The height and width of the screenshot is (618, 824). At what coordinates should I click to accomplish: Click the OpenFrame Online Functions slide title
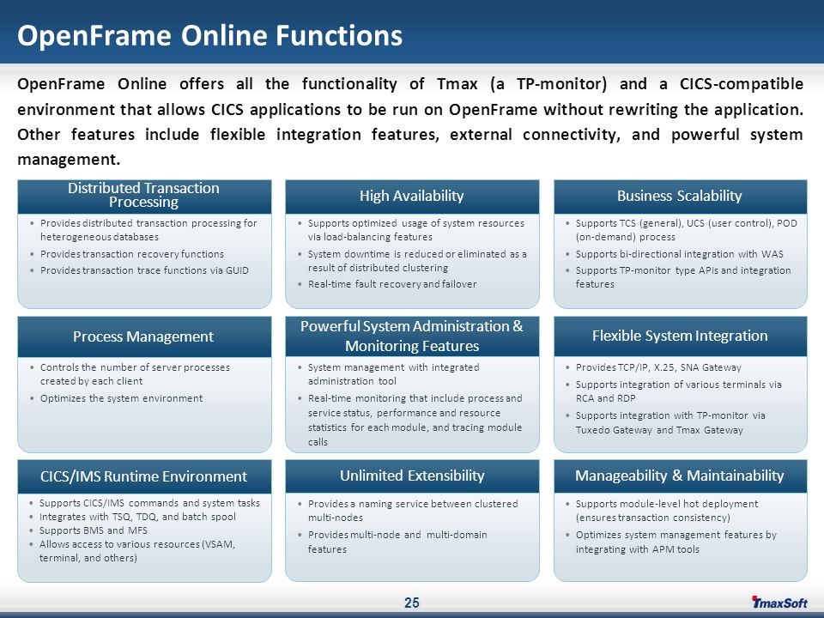point(209,36)
